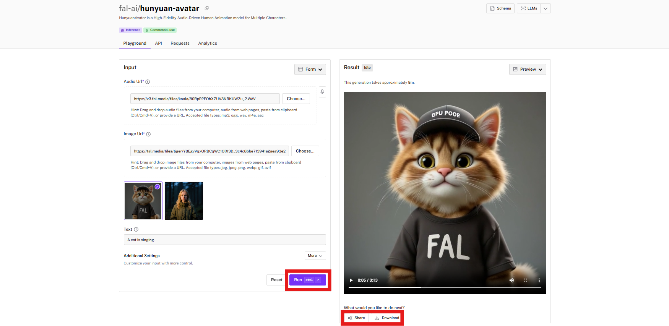The image size is (669, 326).
Task: Click the LLMs button
Action: click(x=529, y=8)
